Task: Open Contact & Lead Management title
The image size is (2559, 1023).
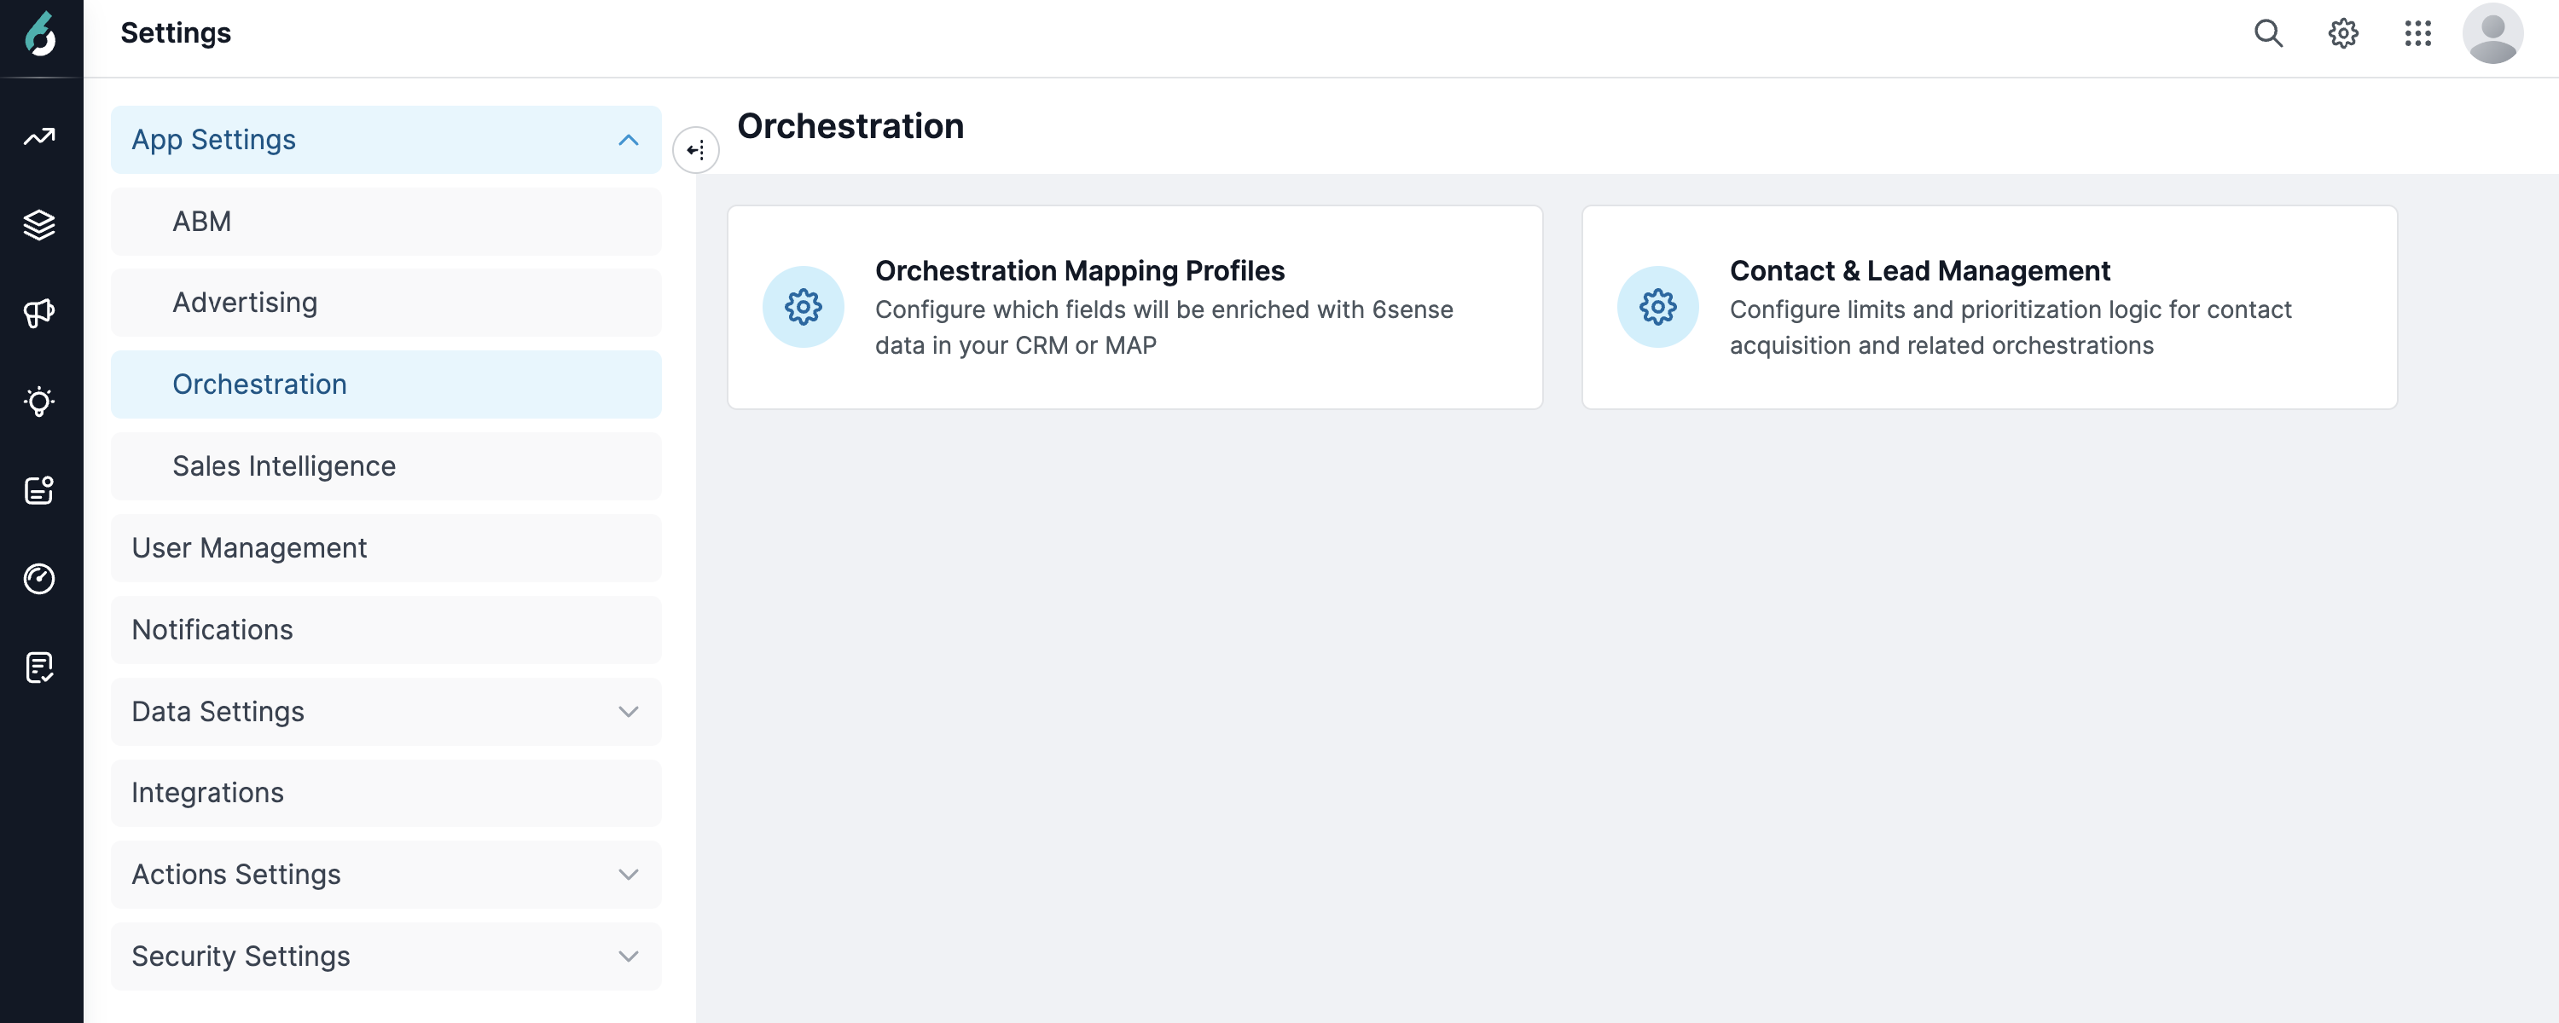Action: 1919,270
